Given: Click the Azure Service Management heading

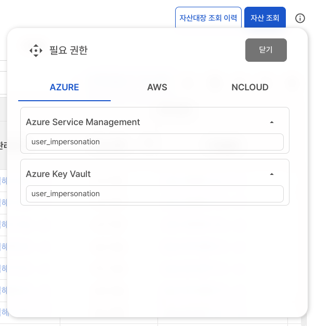Looking at the screenshot, I should point(83,122).
